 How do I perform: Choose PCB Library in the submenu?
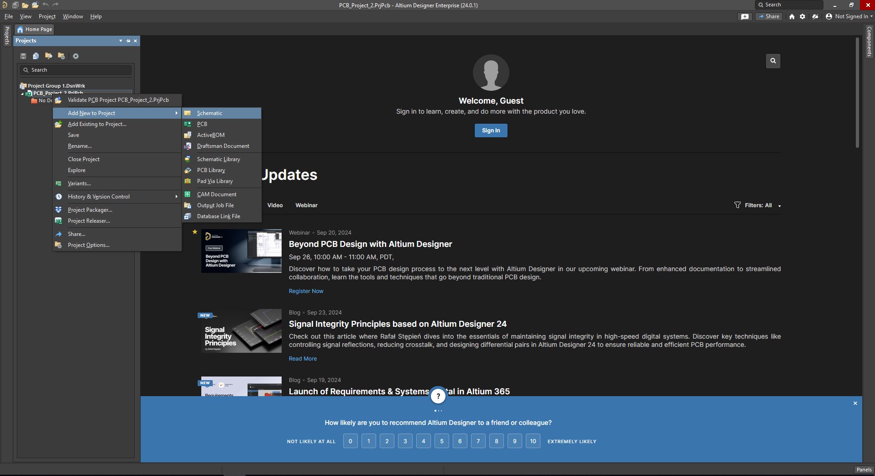point(222,170)
